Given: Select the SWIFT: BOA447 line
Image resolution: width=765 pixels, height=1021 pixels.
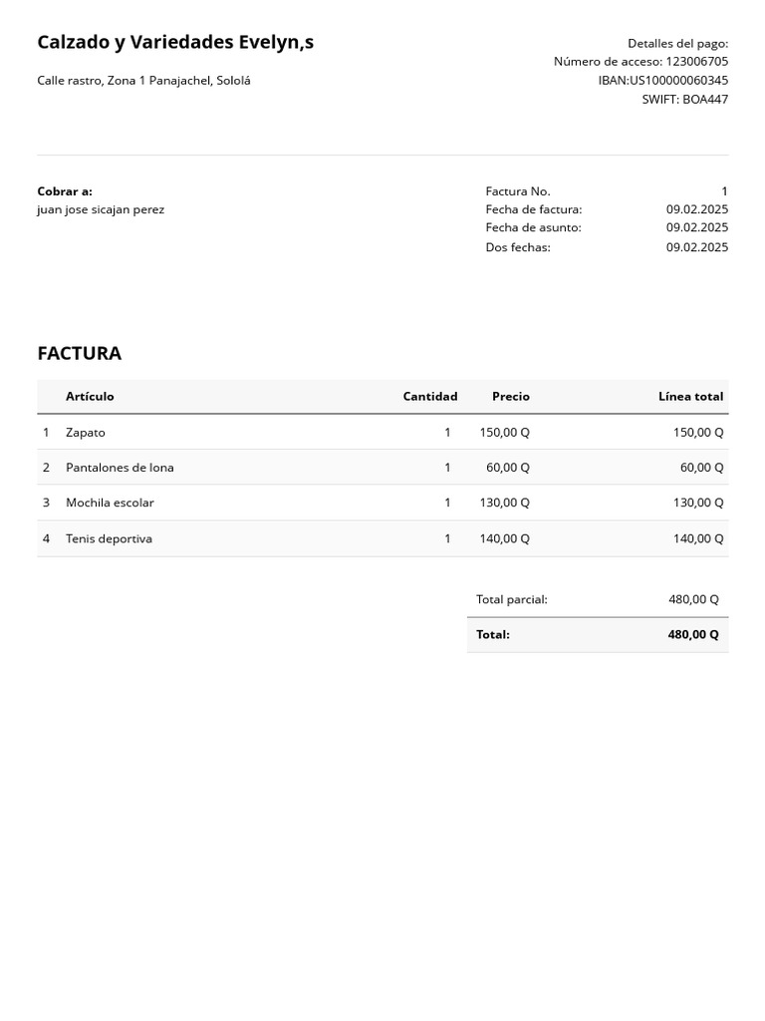Looking at the screenshot, I should click(684, 100).
